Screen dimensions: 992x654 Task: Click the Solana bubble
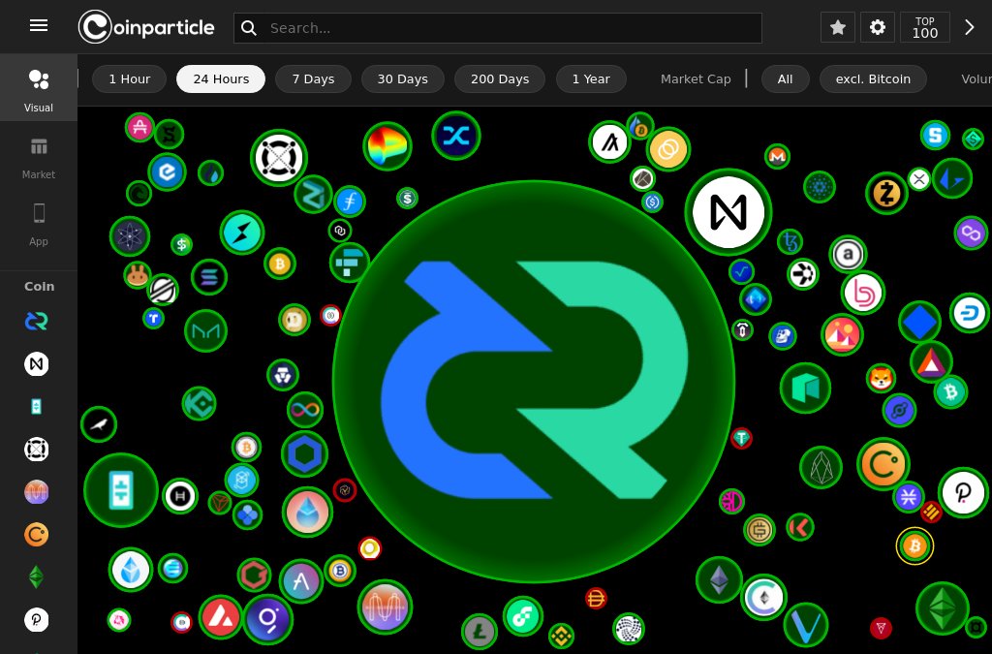coord(209,277)
